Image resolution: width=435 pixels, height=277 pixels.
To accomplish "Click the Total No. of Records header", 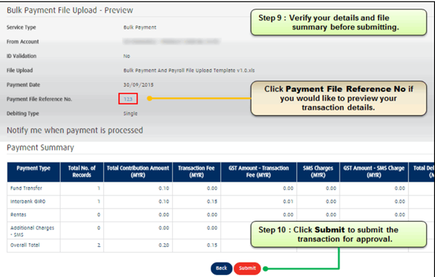I will (82, 172).
